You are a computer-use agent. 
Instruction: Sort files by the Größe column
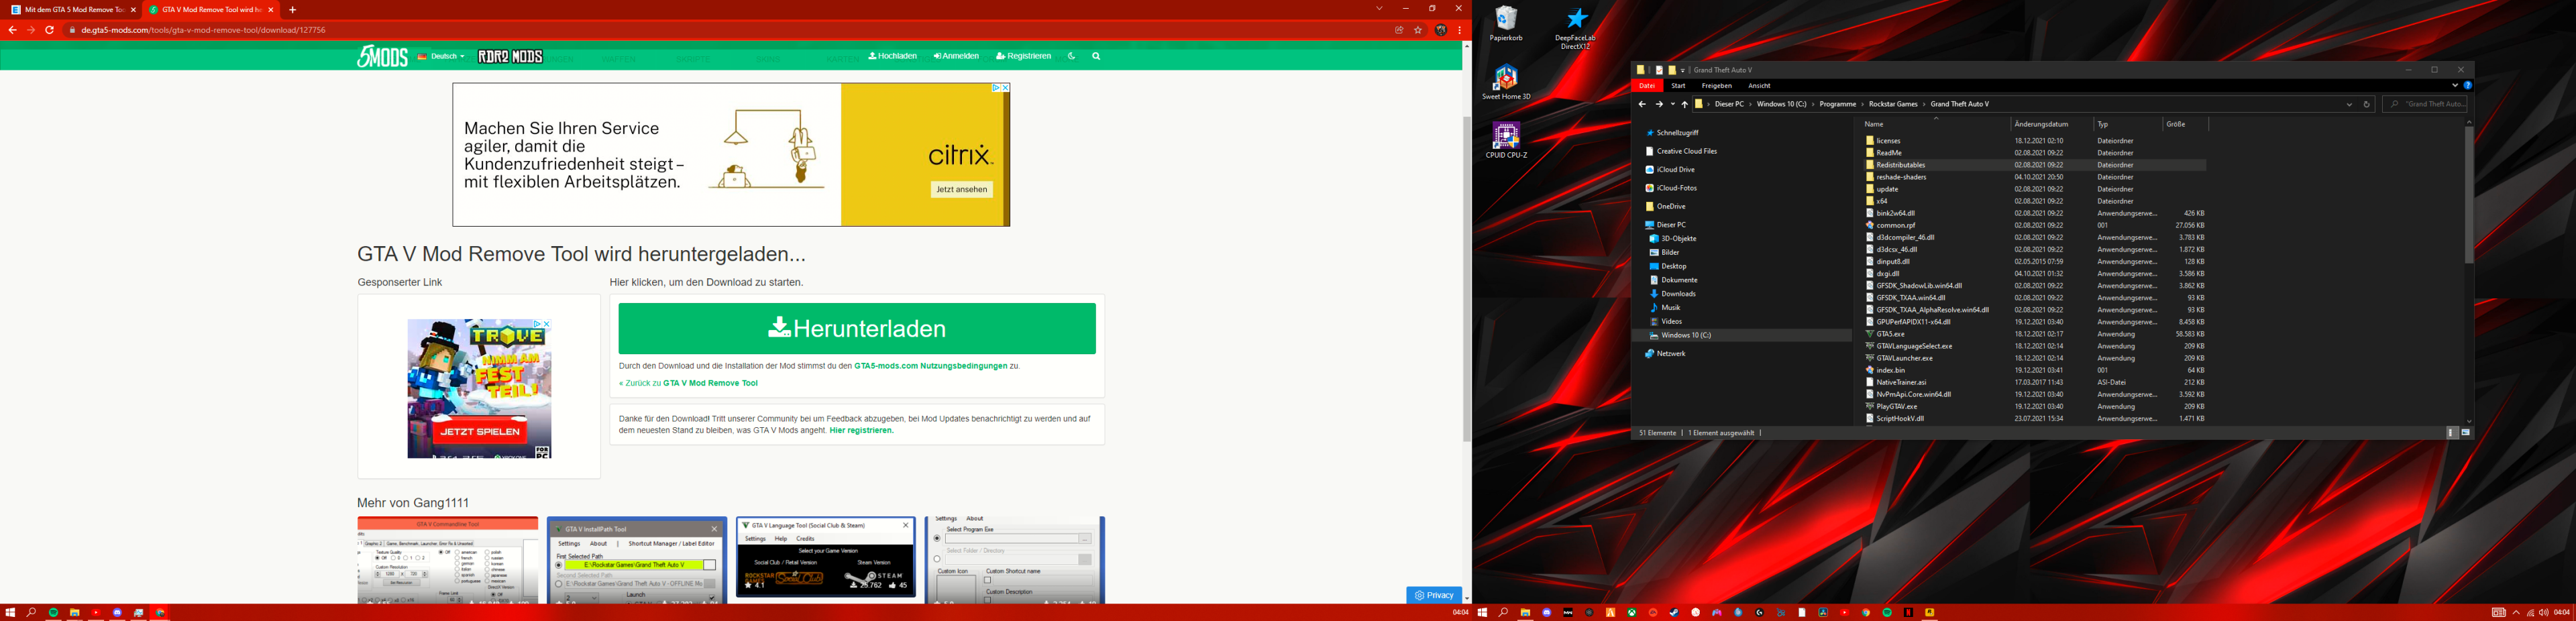pos(2185,124)
